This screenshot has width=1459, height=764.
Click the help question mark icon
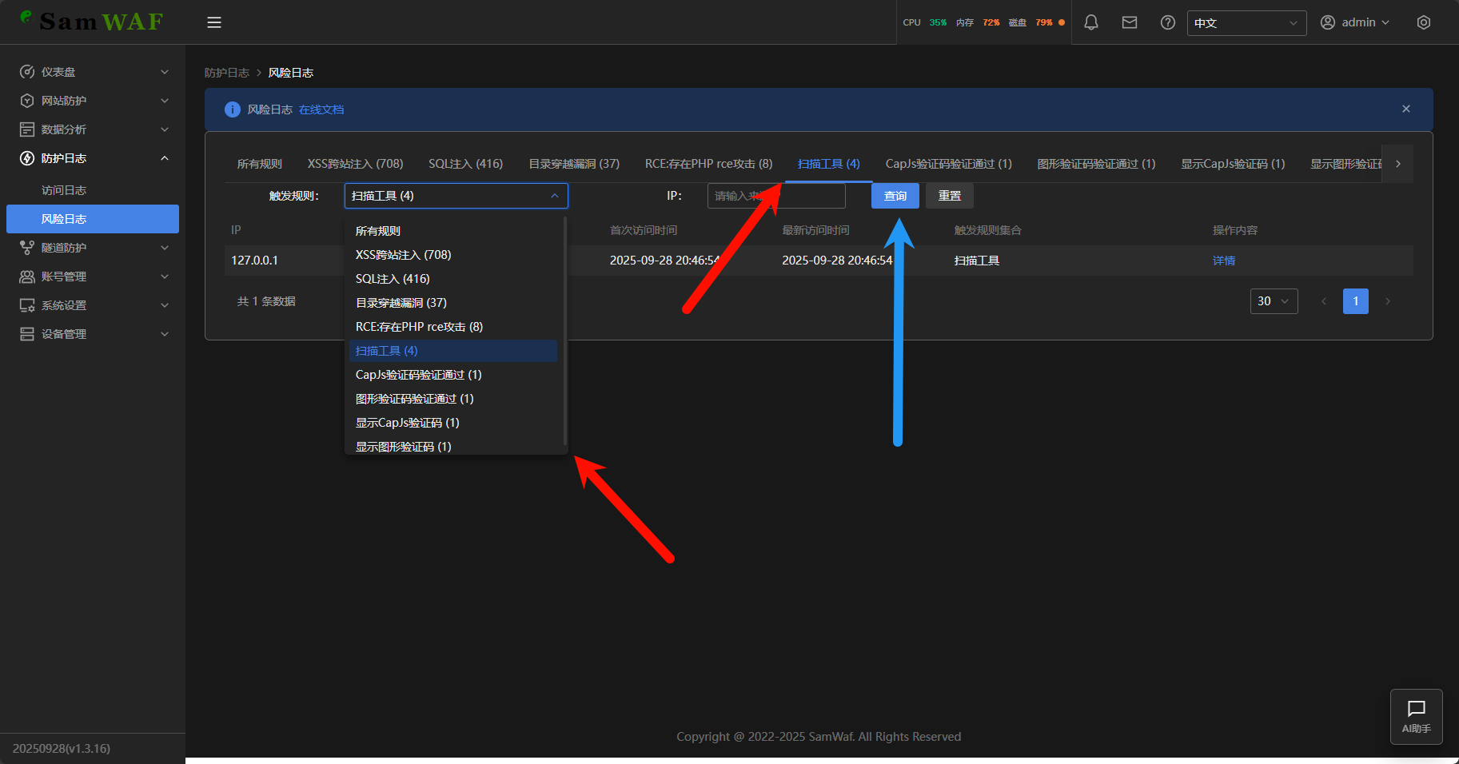1167,22
